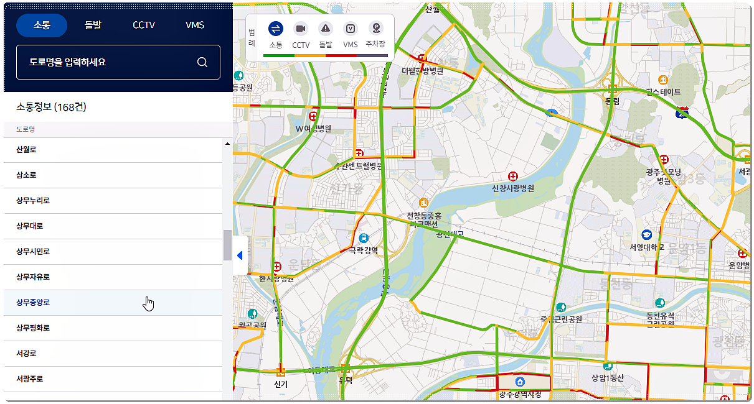754x404 pixels.
Task: Open the 소통 tab
Action: 42,25
